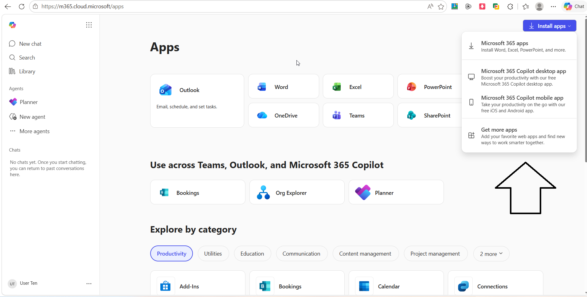Viewport: 587px width, 297px height.
Task: Choose Microsoft 365 Copilot mobile app option
Action: tap(519, 104)
